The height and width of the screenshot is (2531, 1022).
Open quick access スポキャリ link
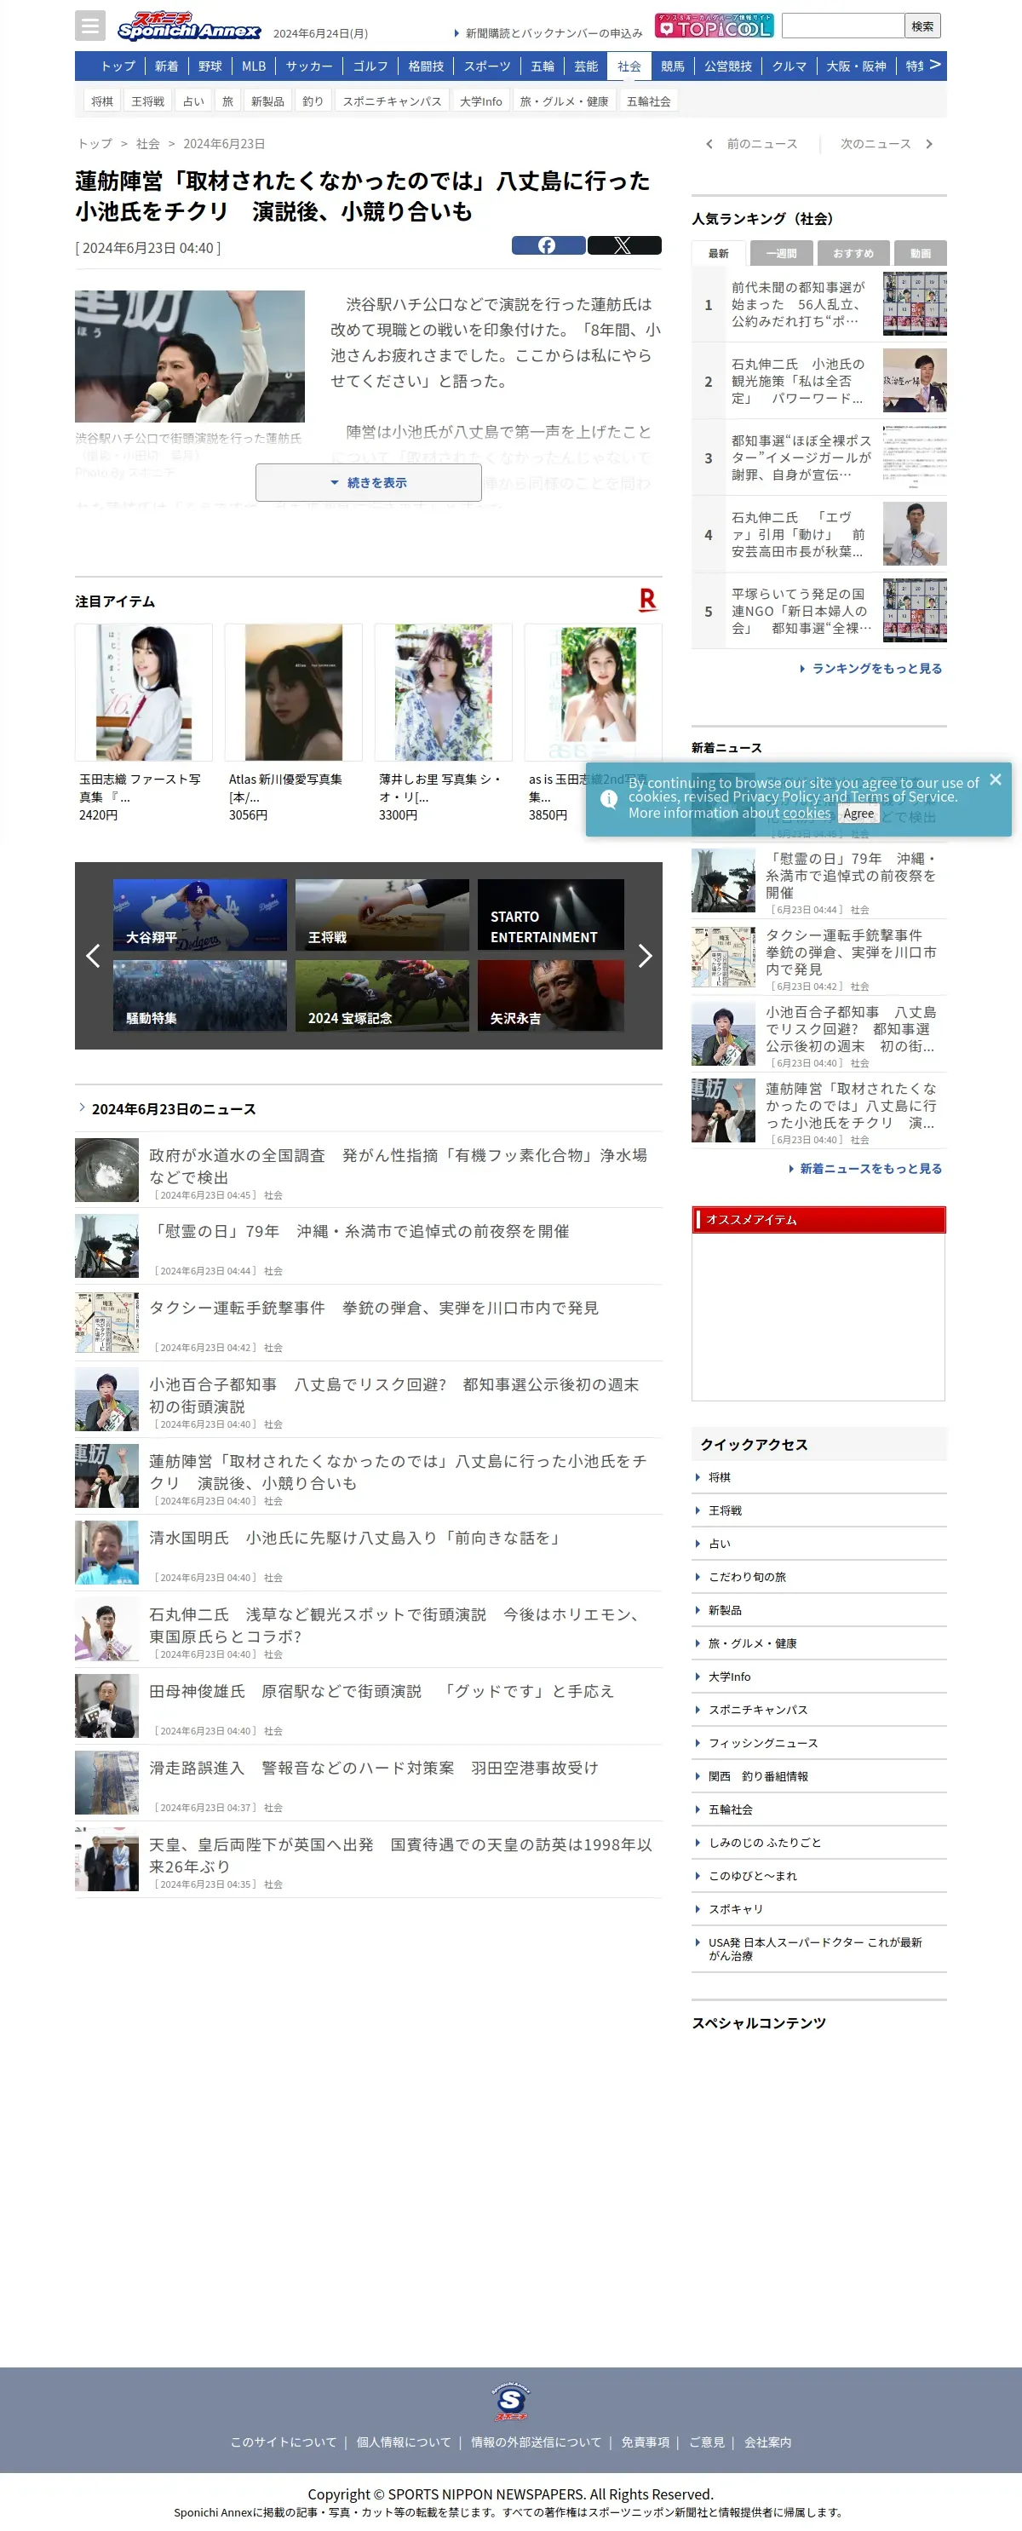tap(736, 1909)
